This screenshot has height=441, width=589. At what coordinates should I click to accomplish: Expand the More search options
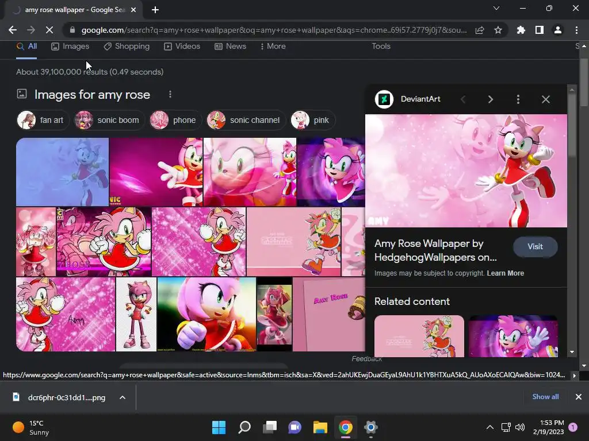(x=273, y=46)
